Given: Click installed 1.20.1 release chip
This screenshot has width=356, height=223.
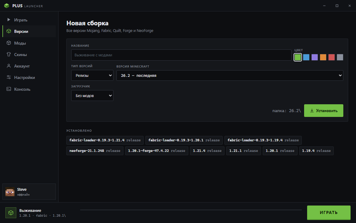Looking at the screenshot, I should pyautogui.click(x=280, y=151).
